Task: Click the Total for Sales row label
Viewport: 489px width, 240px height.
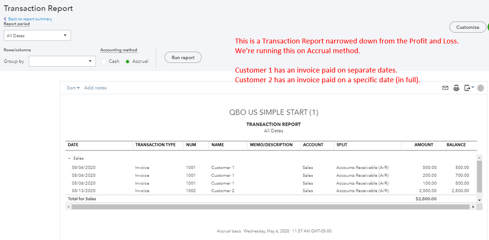Action: (82, 199)
